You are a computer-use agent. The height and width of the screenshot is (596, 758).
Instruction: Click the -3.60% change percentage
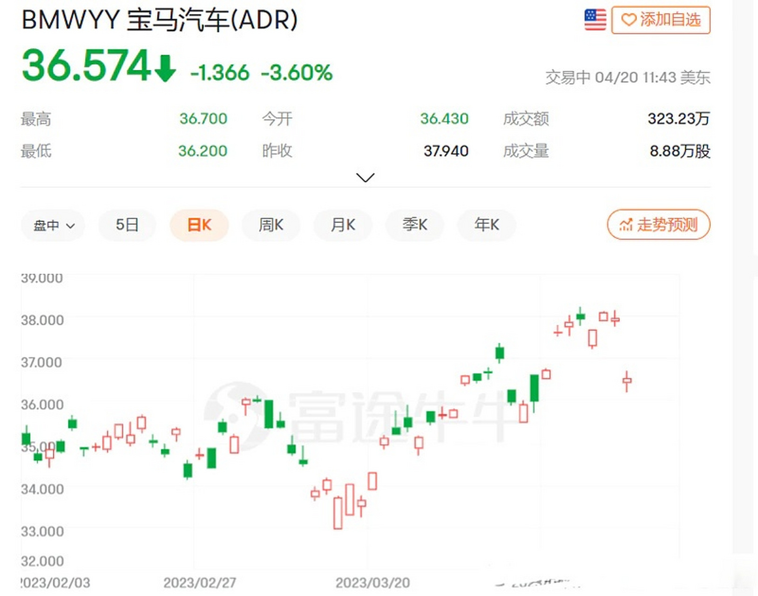point(297,73)
